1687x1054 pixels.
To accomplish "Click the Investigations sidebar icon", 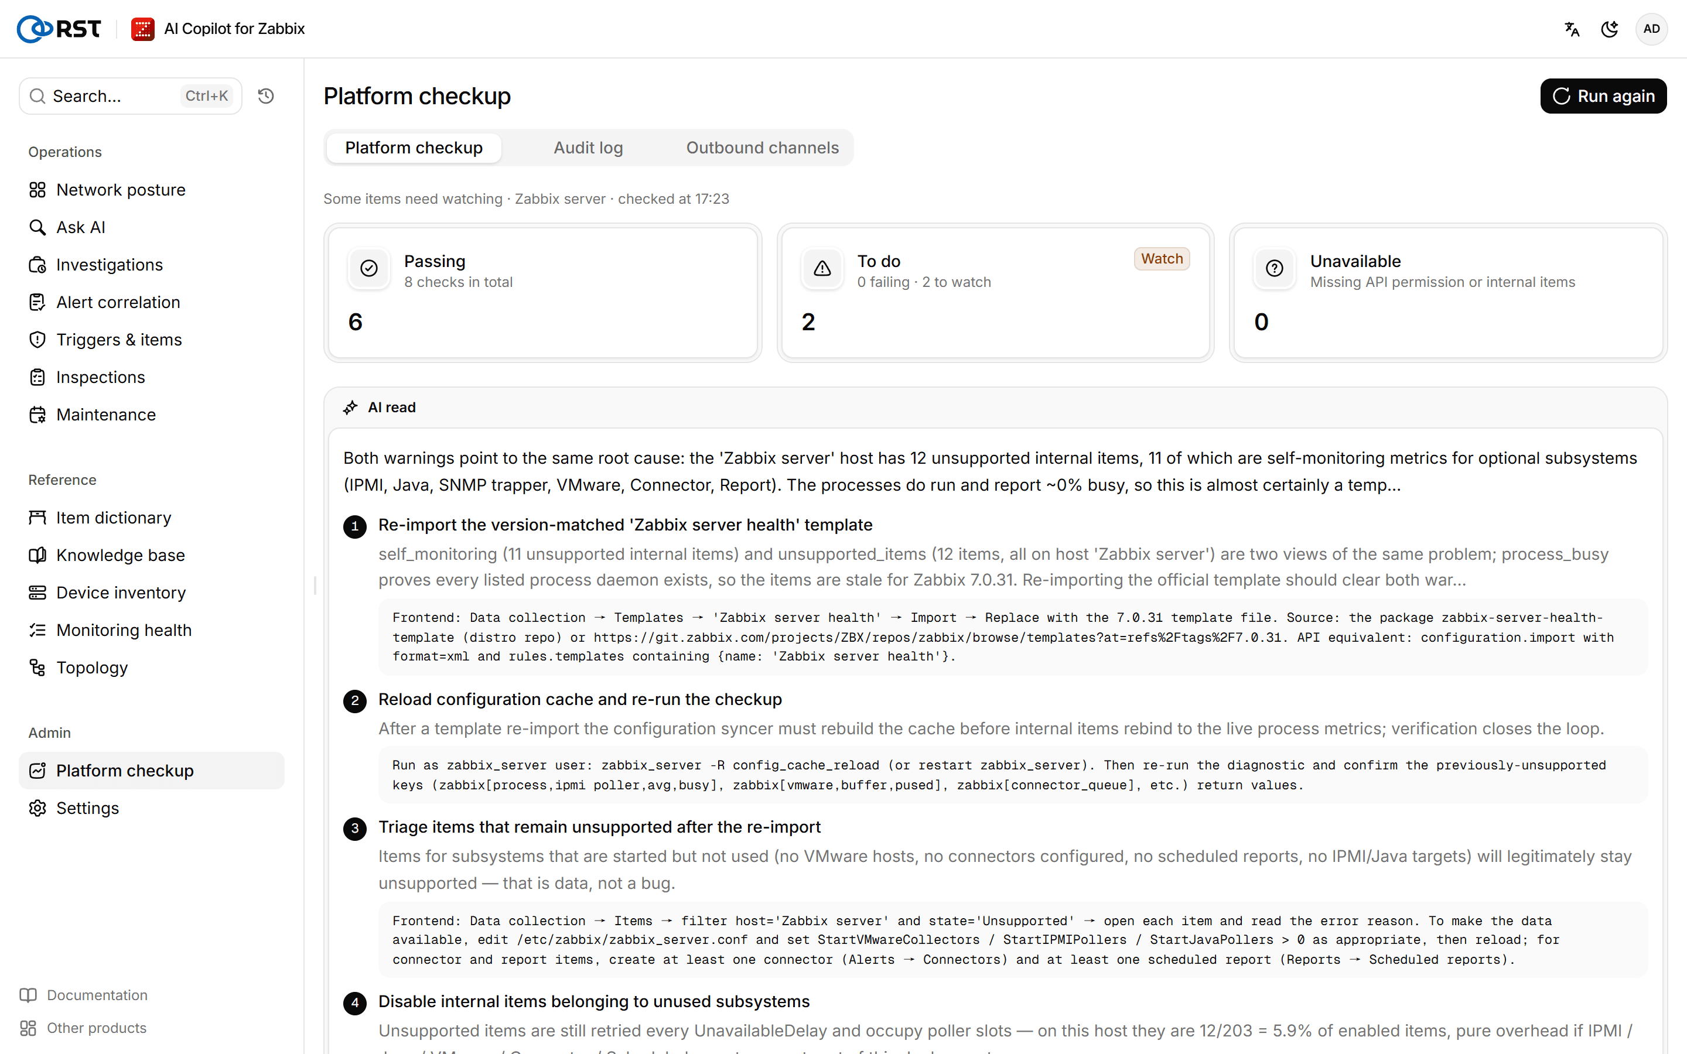I will pyautogui.click(x=37, y=265).
